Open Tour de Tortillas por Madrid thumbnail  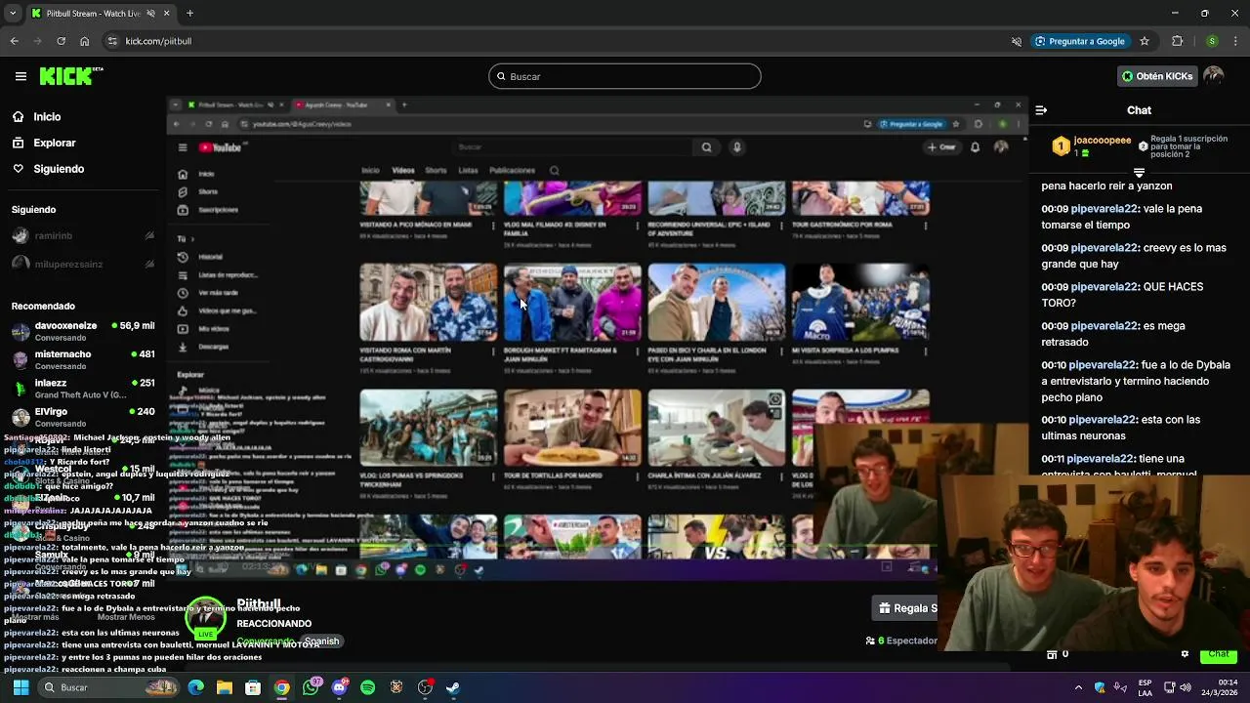pyautogui.click(x=572, y=428)
